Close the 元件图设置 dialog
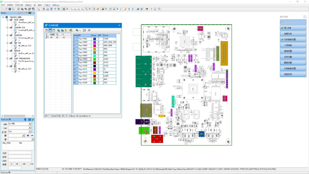This screenshot has width=309, height=174. [119, 25]
